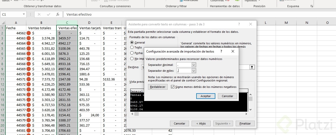Click cell showing 24,00

click(x=89, y=115)
